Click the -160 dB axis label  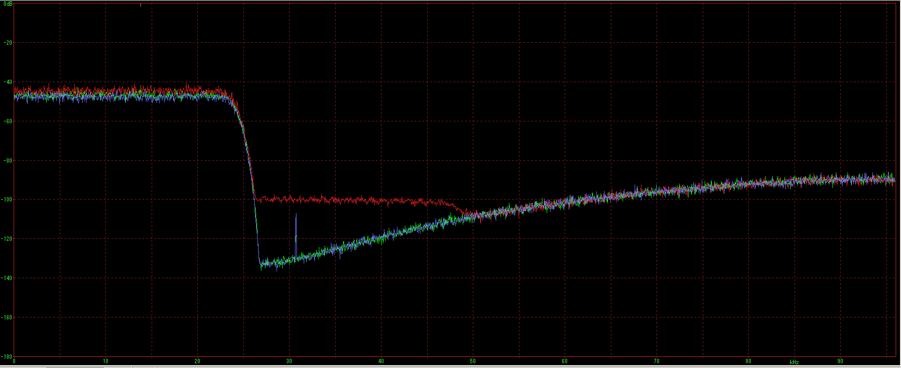coord(6,318)
